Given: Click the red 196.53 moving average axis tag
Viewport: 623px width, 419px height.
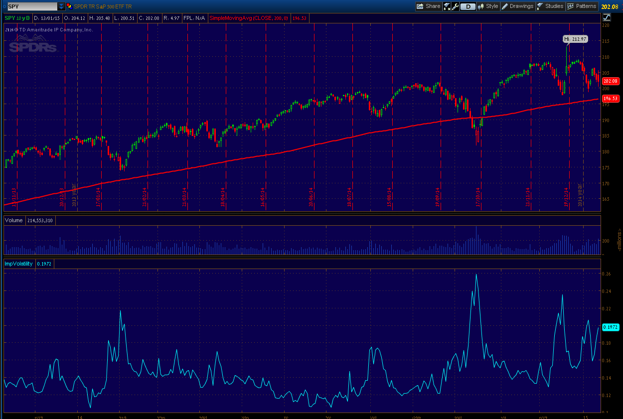Looking at the screenshot, I should coord(610,99).
